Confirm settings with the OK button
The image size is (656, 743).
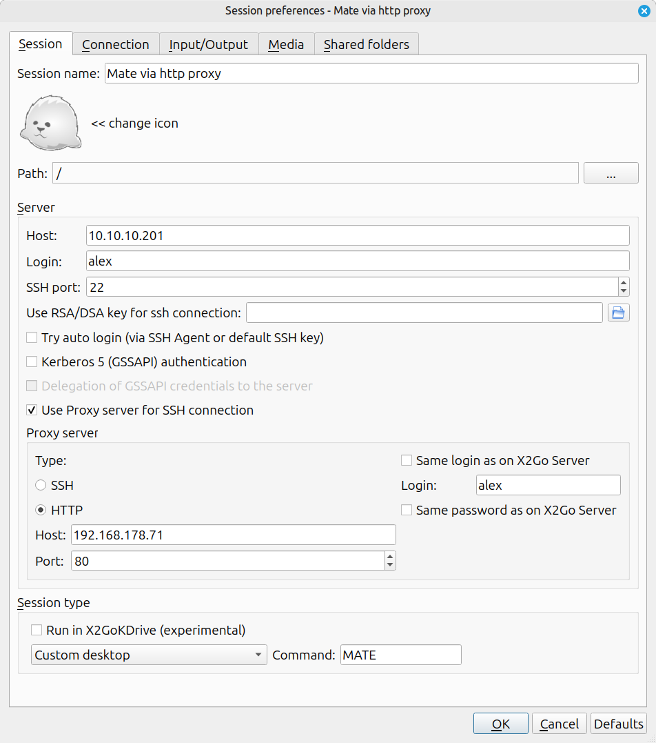[x=501, y=724]
